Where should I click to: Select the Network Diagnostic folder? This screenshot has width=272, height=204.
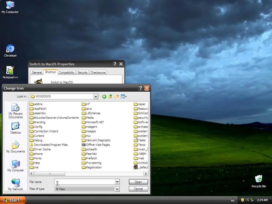96,140
